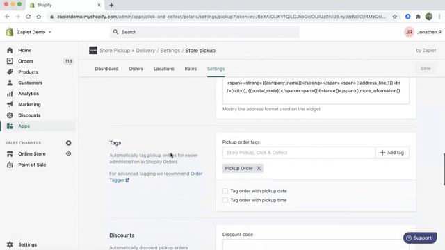Click the Online Store storefront icon
This screenshot has width=445, height=250.
[10, 154]
